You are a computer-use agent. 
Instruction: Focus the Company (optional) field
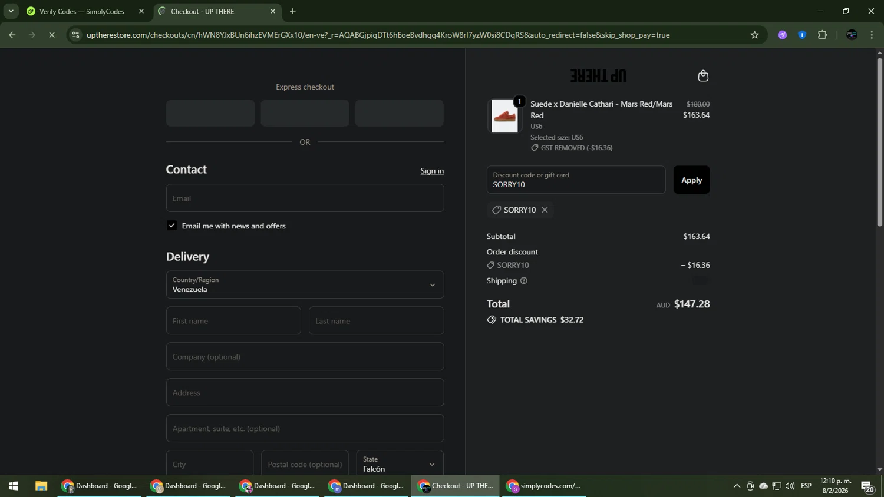305,357
